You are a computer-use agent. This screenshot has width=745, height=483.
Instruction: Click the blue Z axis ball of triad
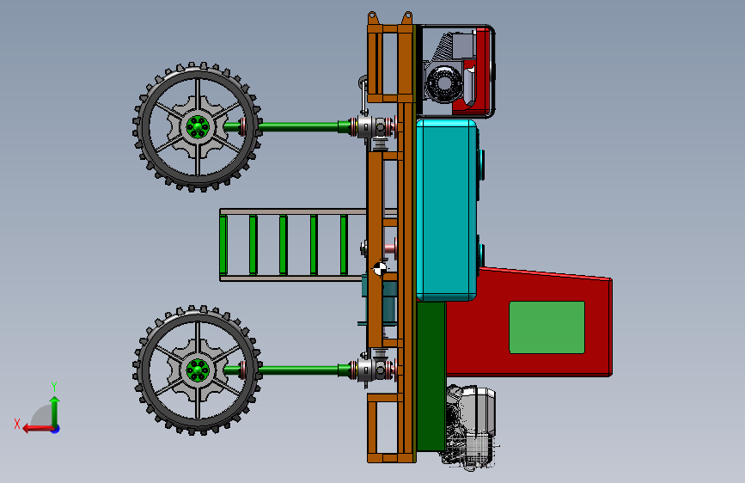(56, 429)
